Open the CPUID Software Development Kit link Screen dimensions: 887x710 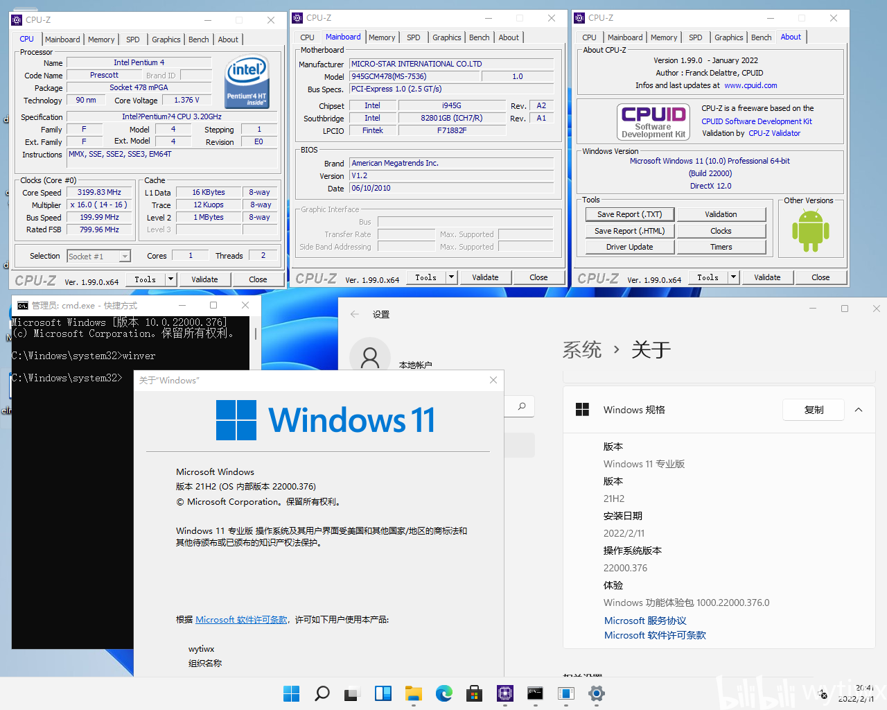click(757, 121)
